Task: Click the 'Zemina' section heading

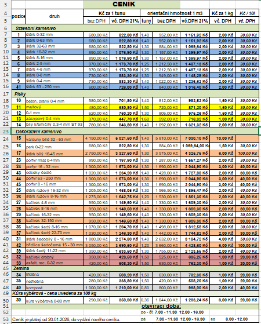Action: pos(135,268)
